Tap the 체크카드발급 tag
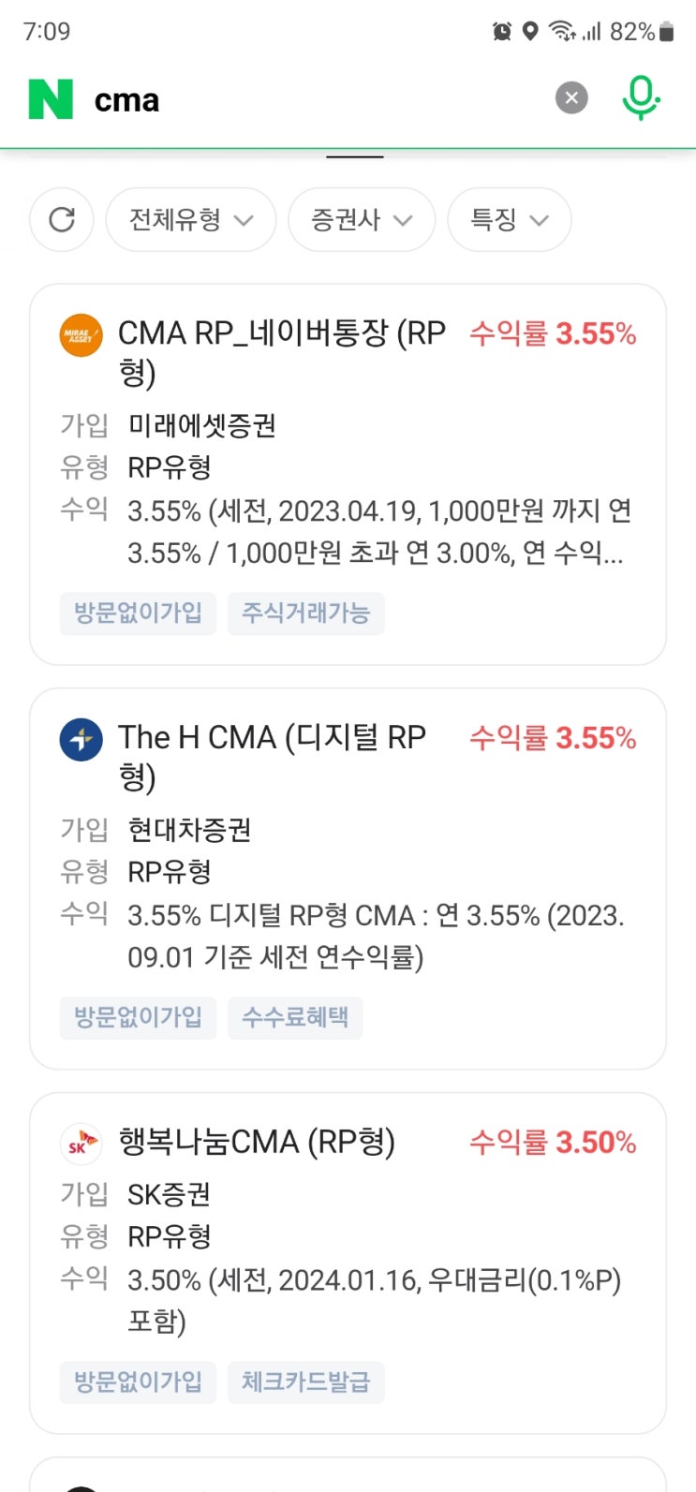Image resolution: width=696 pixels, height=1492 pixels. coord(306,1382)
